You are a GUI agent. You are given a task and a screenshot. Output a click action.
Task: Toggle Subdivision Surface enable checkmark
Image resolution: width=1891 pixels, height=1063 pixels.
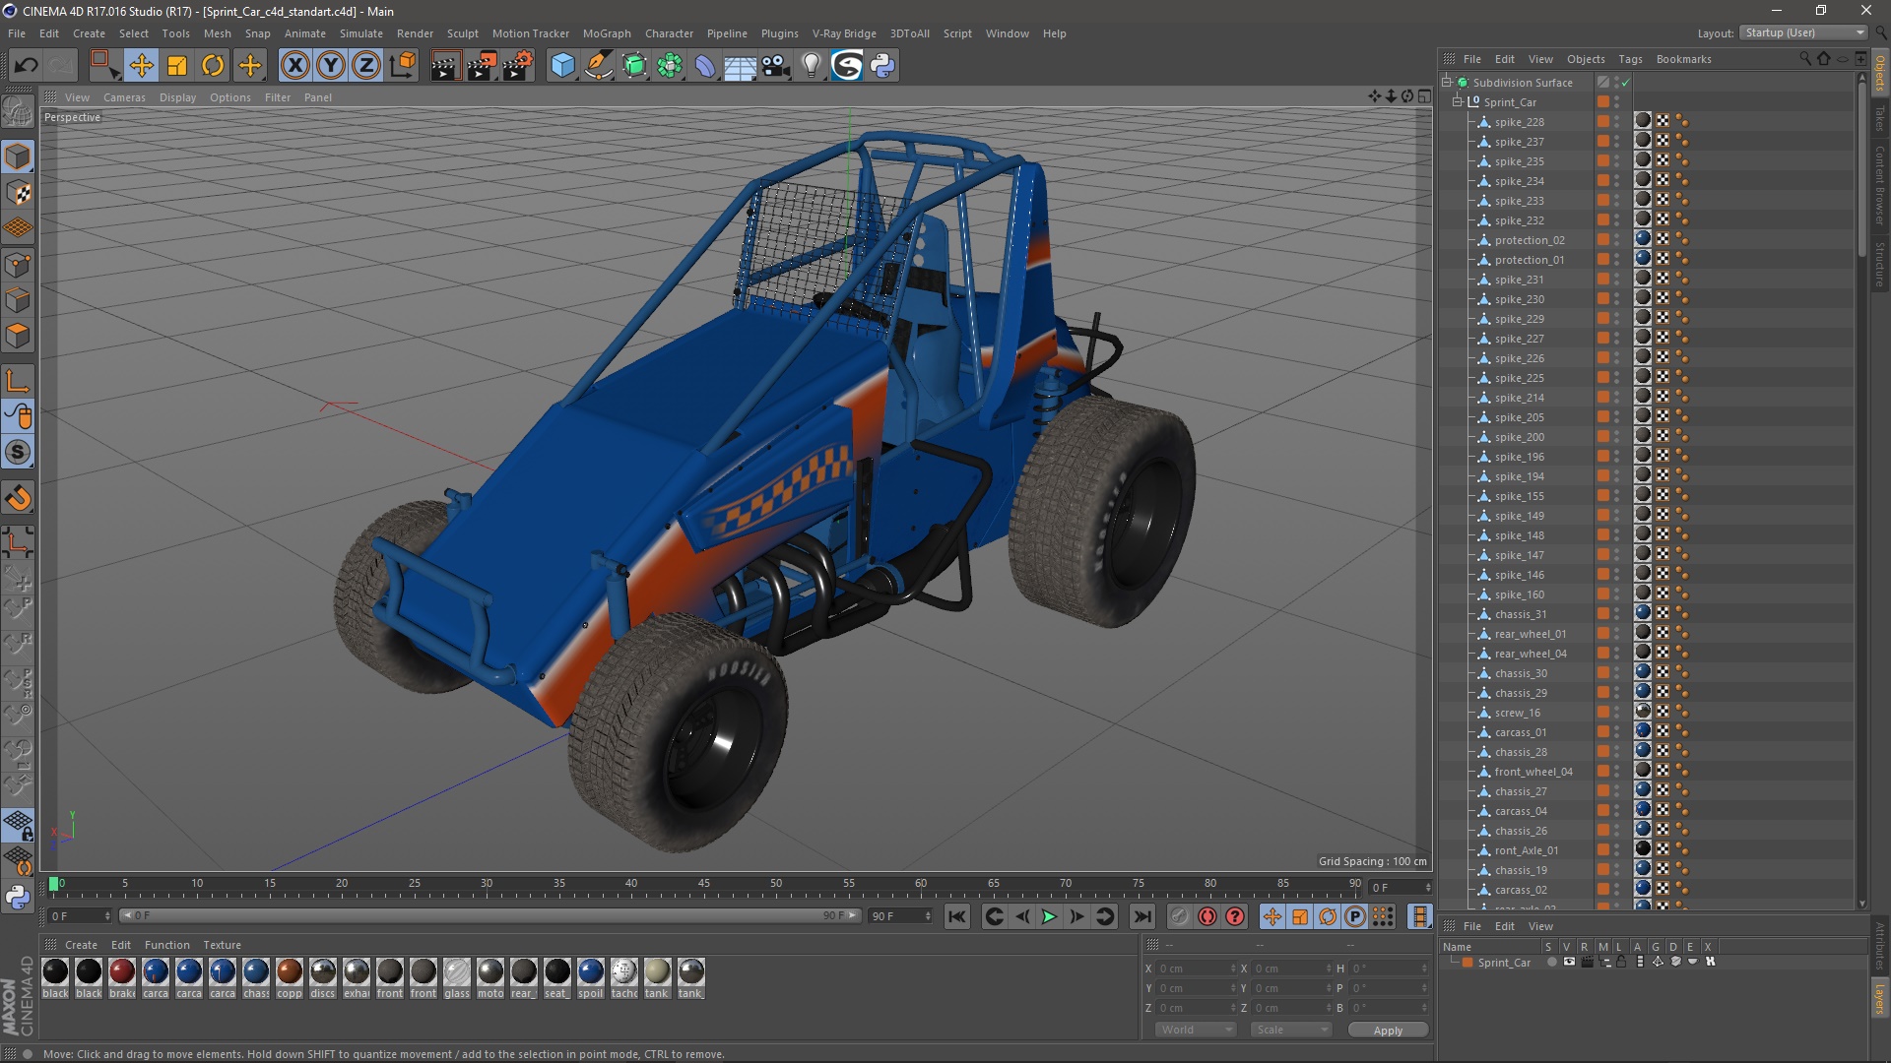1626,83
